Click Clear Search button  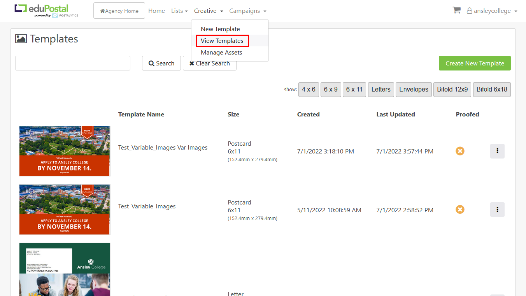209,63
